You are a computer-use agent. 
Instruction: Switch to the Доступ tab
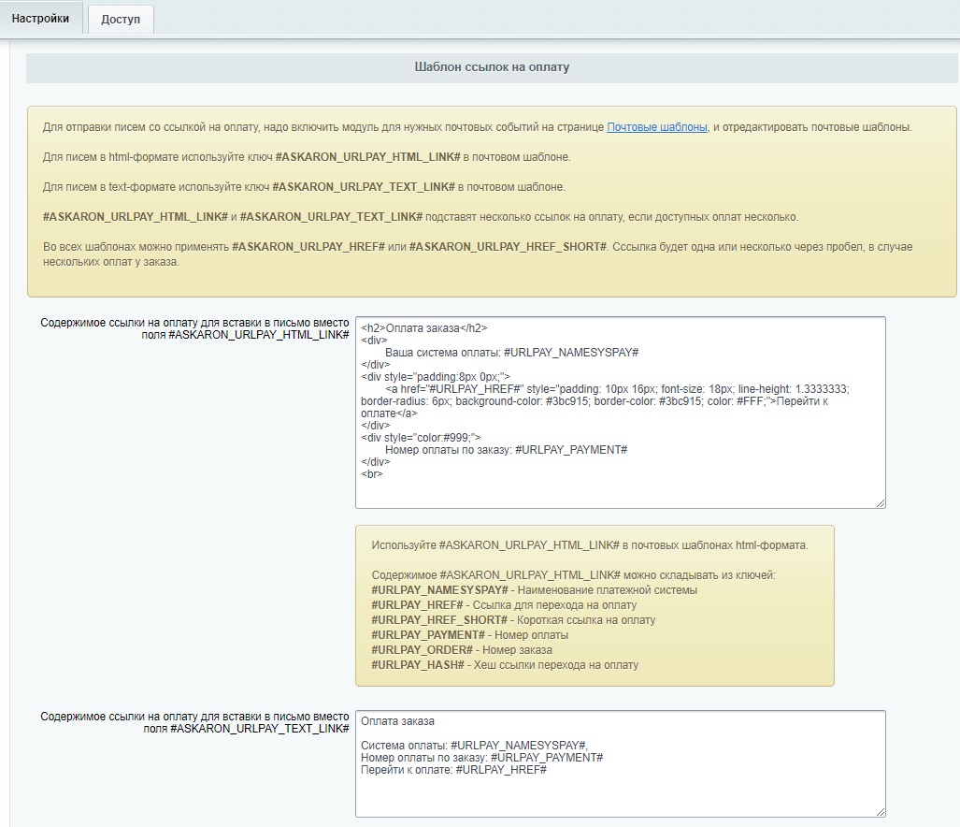[x=121, y=20]
